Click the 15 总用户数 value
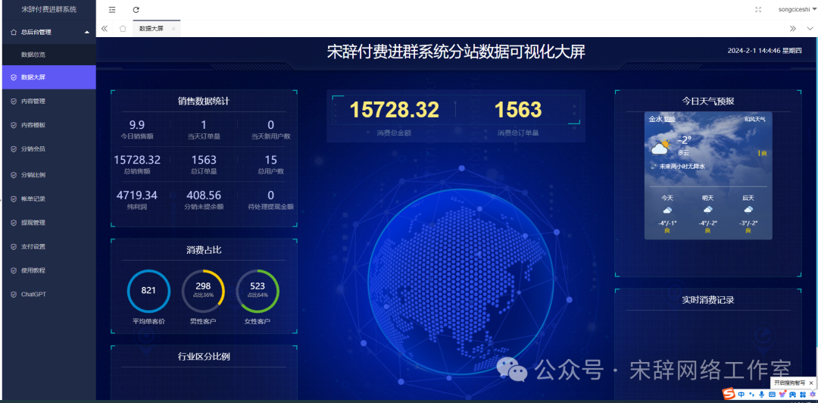 [x=270, y=160]
